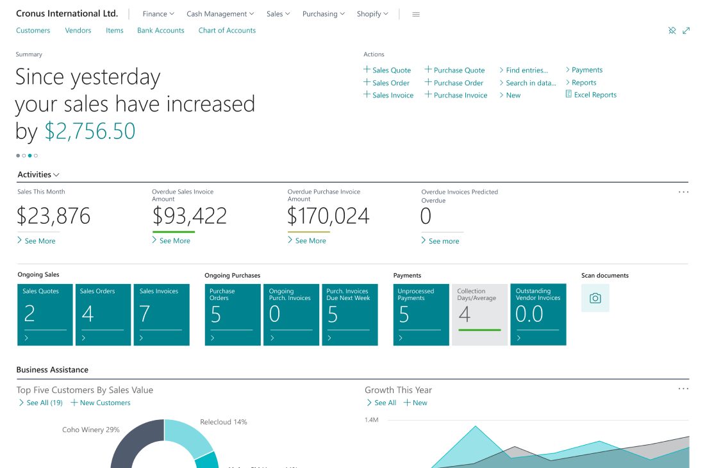Click the $23,876 Sales This Month value
The width and height of the screenshot is (705, 468).
pos(53,216)
